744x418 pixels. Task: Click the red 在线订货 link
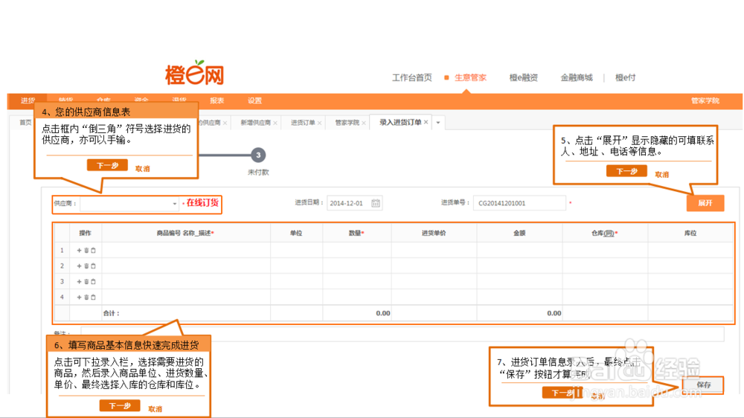(x=202, y=202)
